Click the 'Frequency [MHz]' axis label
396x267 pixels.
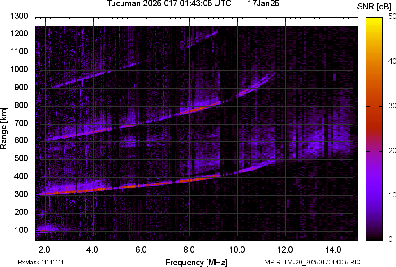[197, 263]
